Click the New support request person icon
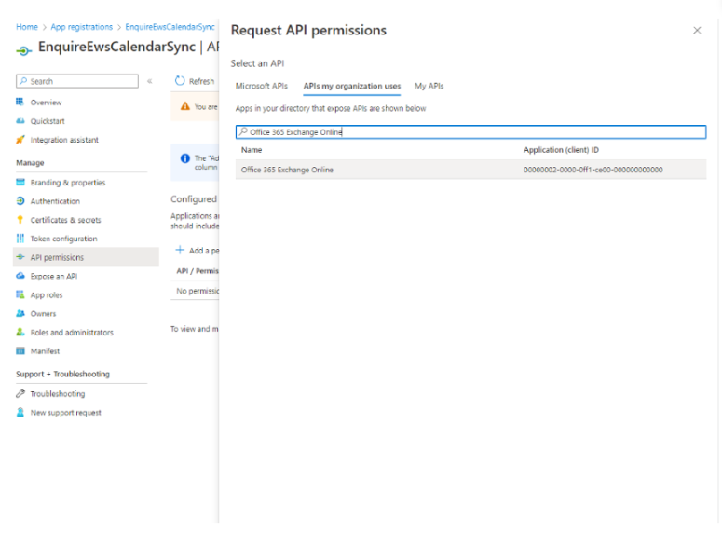The image size is (722, 547). [x=20, y=412]
